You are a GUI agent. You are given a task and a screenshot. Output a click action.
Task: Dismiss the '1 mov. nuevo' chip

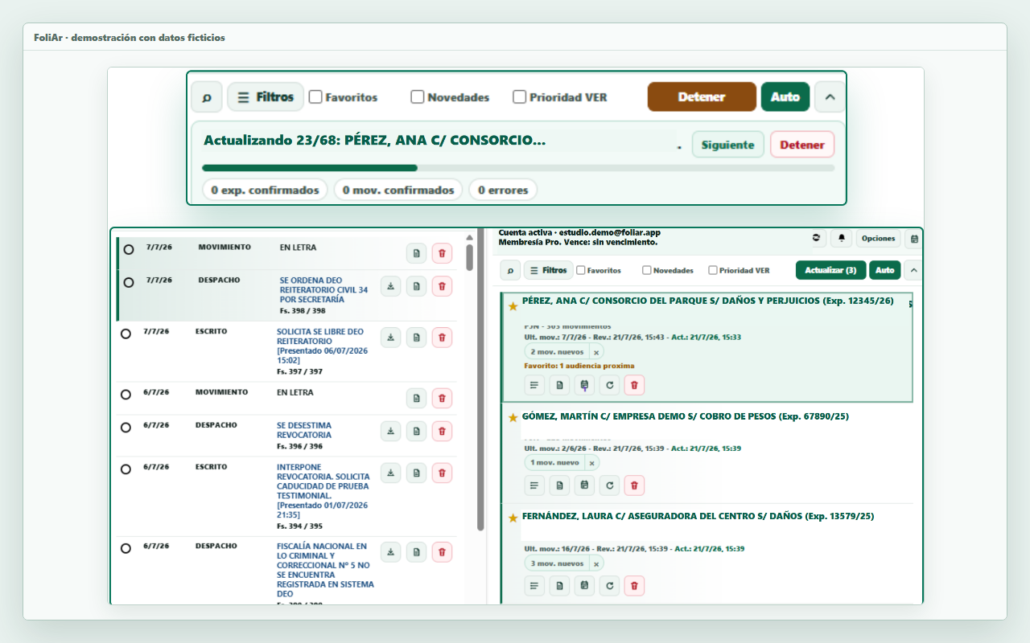pos(591,463)
